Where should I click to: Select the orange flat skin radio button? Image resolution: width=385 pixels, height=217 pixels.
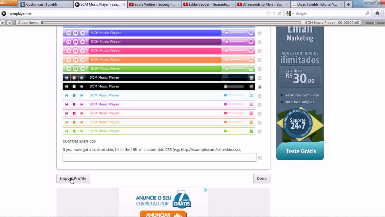tap(260, 123)
